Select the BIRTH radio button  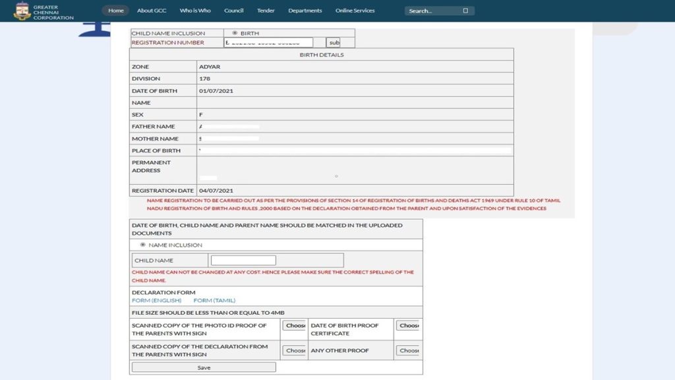point(235,33)
